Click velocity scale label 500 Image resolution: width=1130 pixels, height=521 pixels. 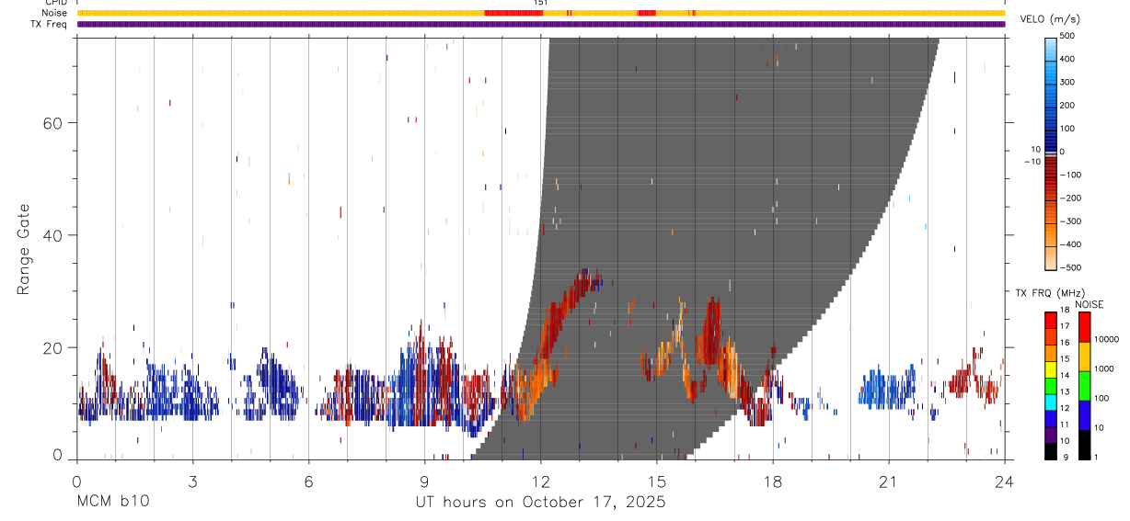1068,36
